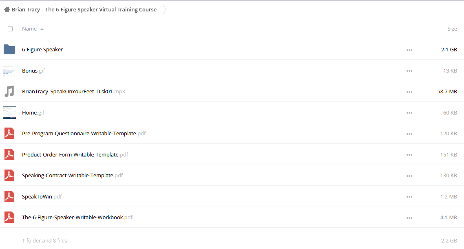The image size is (464, 249).
Task: Open more options for Product-Order-Form-Writable-Template.pdf
Action: (x=409, y=155)
